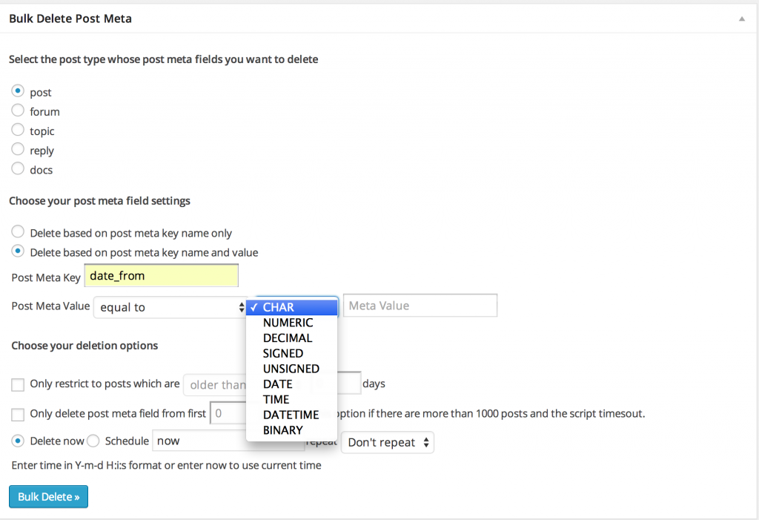The width and height of the screenshot is (759, 520).
Task: Open the Don't repeat dropdown
Action: [387, 442]
